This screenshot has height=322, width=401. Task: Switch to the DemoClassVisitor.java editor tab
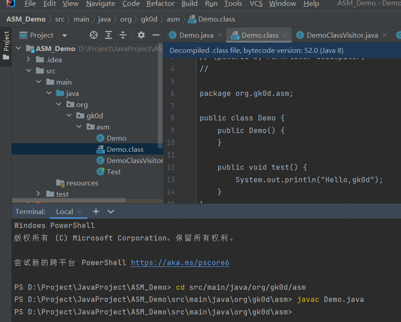click(x=342, y=35)
